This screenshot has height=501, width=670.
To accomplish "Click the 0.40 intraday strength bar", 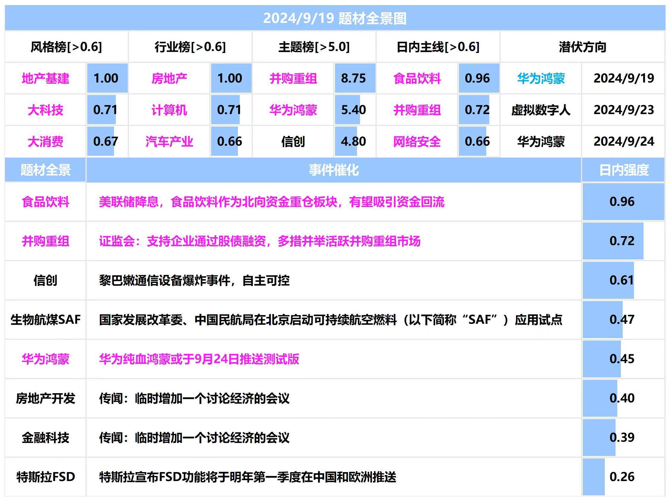I will point(600,398).
